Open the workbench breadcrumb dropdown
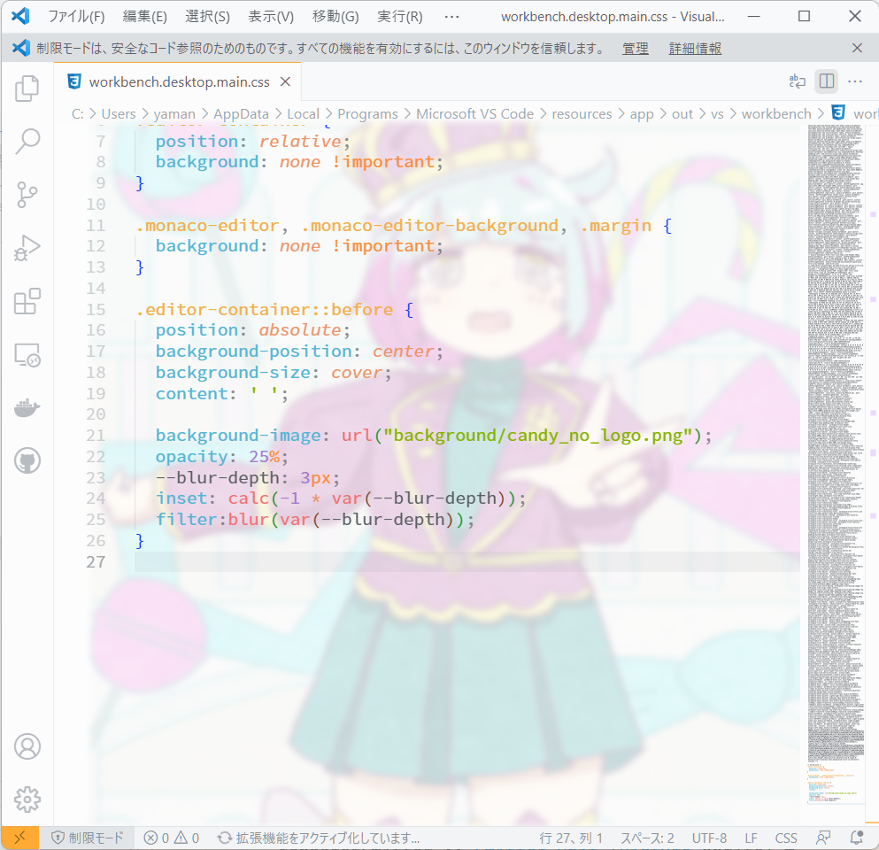Image resolution: width=879 pixels, height=850 pixels. click(x=776, y=113)
